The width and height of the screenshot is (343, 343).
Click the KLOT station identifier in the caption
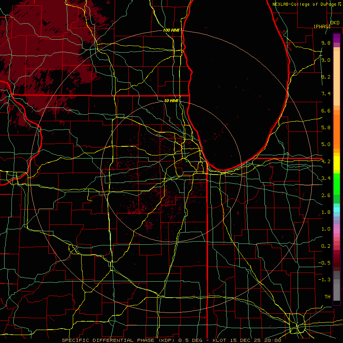pos(220,340)
